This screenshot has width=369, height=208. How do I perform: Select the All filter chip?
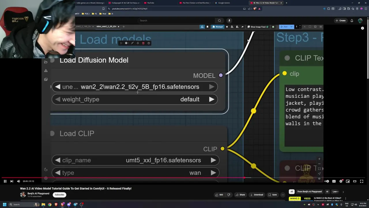292,192
